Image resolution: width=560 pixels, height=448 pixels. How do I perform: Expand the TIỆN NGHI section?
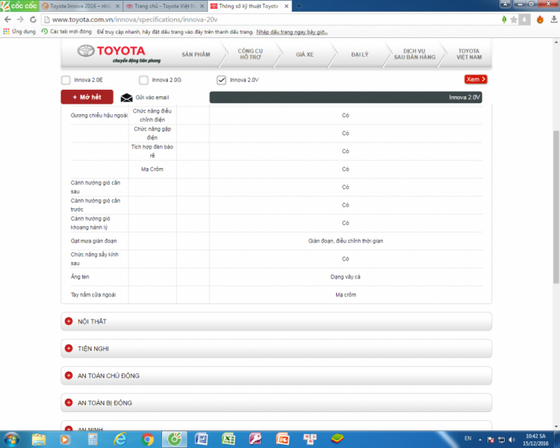(x=276, y=349)
